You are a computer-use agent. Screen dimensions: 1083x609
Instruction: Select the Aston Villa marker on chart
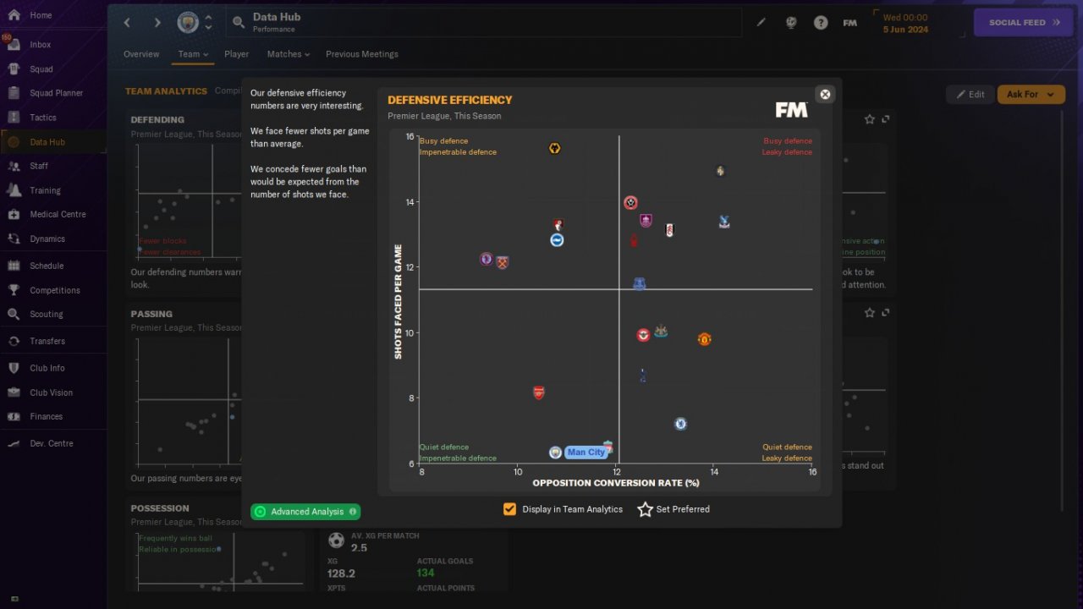pyautogui.click(x=486, y=259)
